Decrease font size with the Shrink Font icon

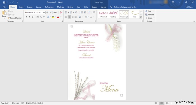50,12
